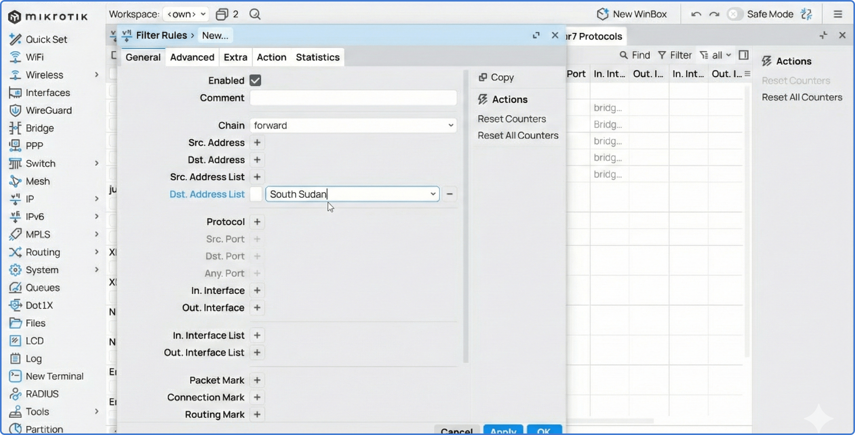The height and width of the screenshot is (435, 855).
Task: Switch to the Advanced tab
Action: (x=192, y=58)
